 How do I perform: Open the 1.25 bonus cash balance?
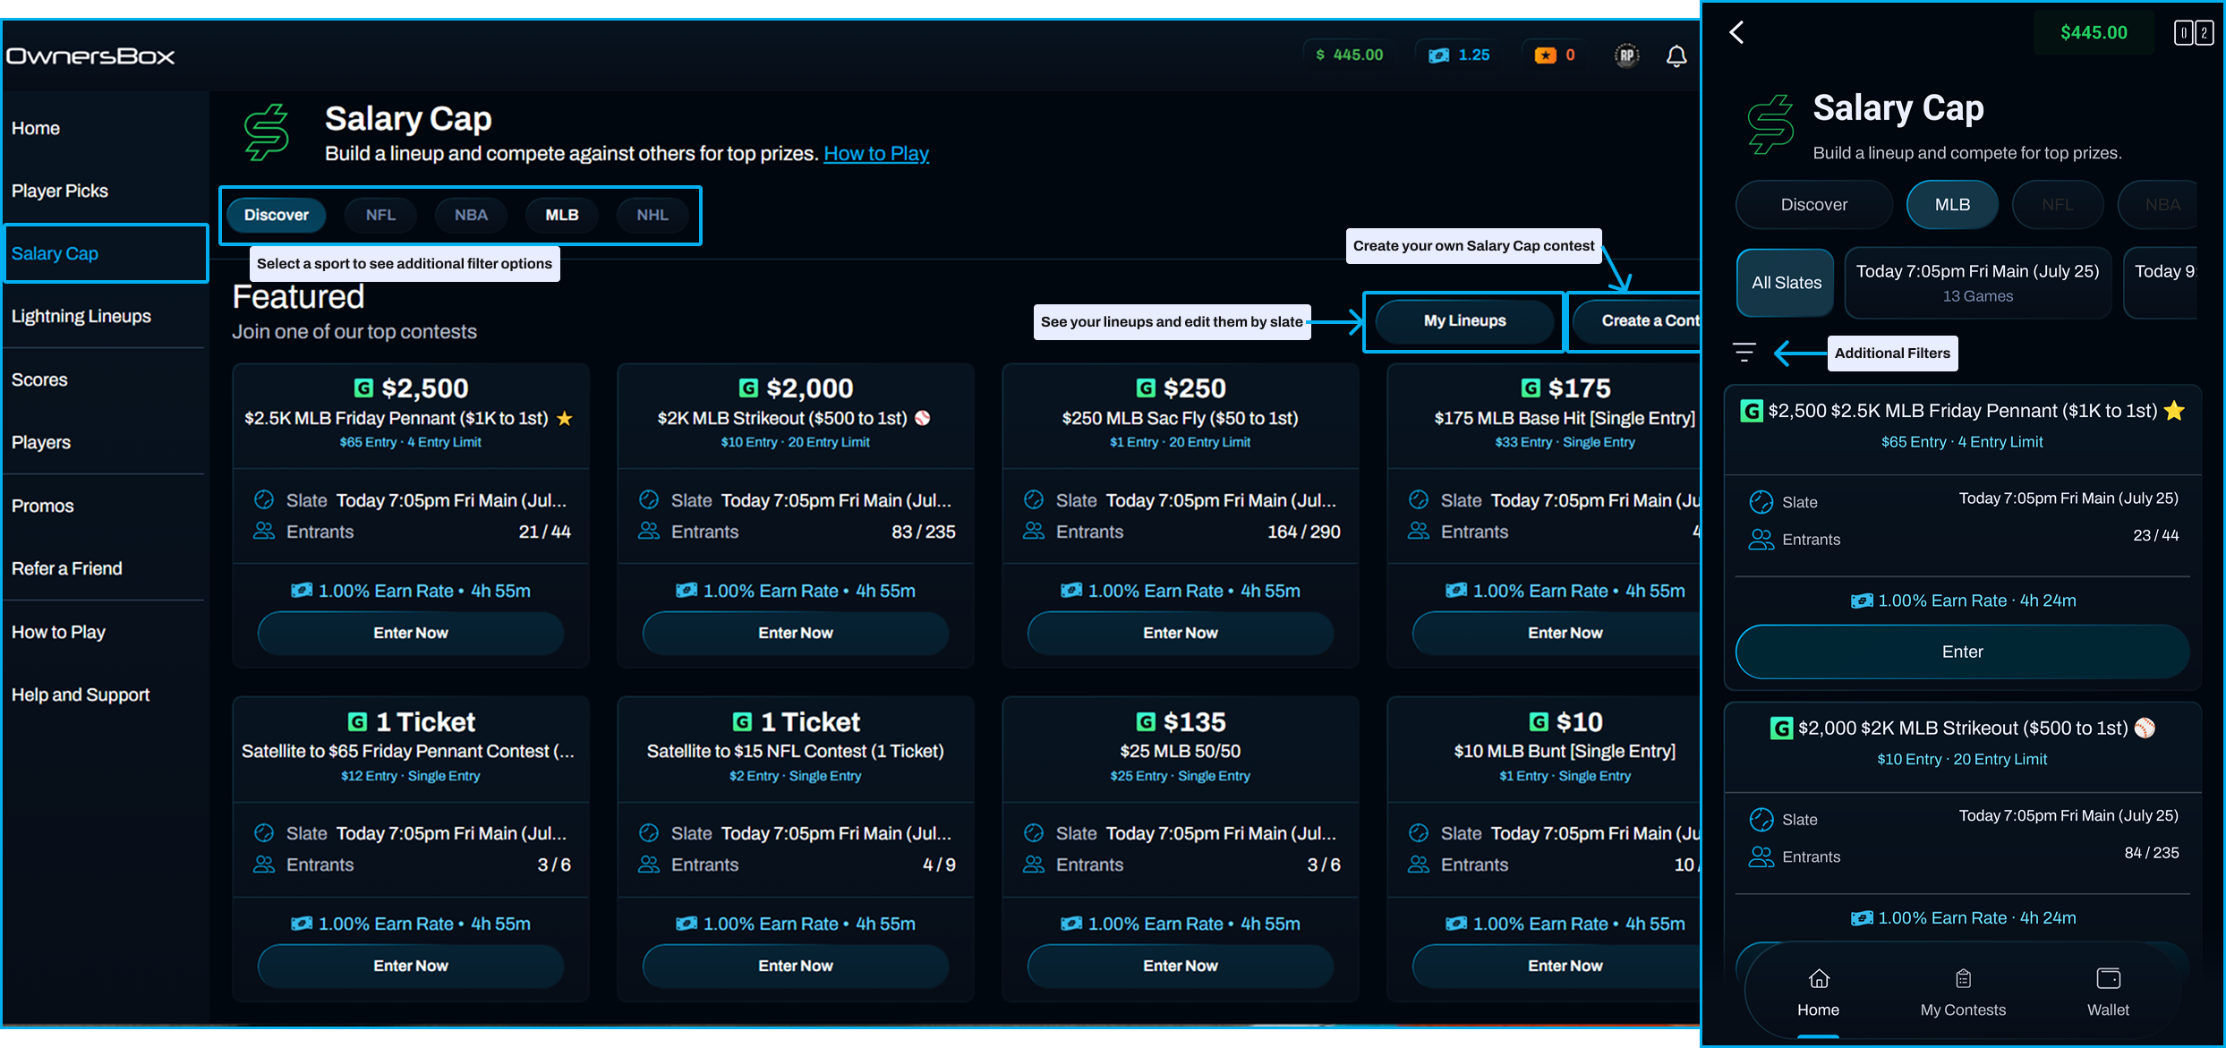1459,55
